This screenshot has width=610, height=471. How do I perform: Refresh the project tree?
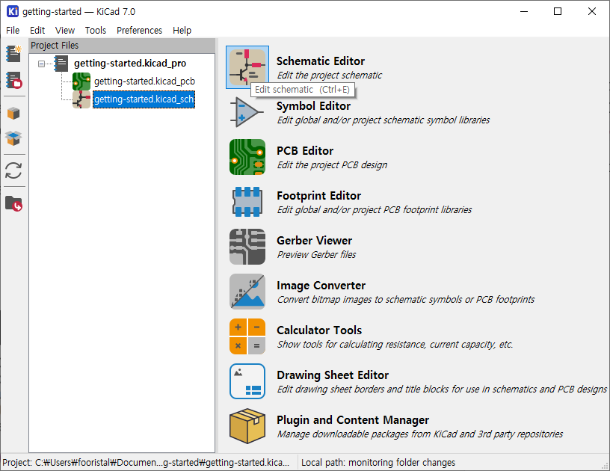pos(13,170)
